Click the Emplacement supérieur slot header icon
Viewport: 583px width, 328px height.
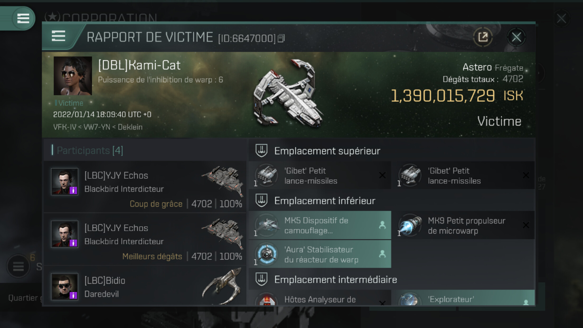click(x=261, y=151)
